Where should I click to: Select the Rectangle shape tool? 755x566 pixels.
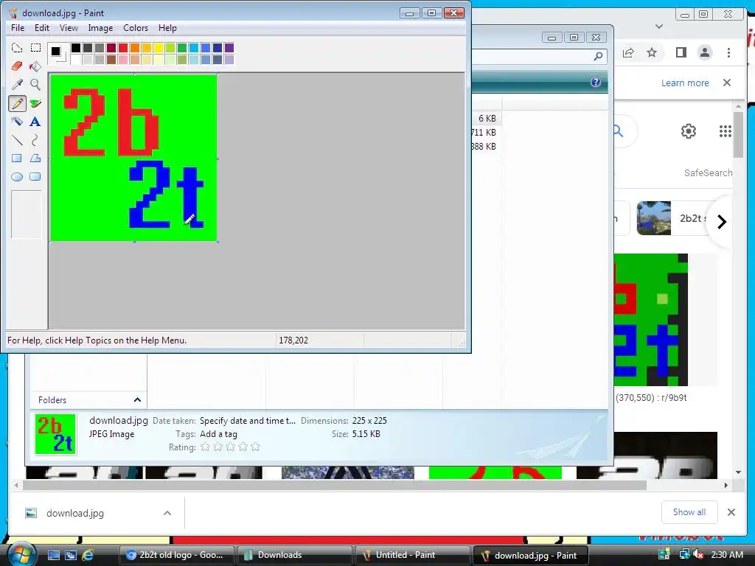pyautogui.click(x=17, y=158)
